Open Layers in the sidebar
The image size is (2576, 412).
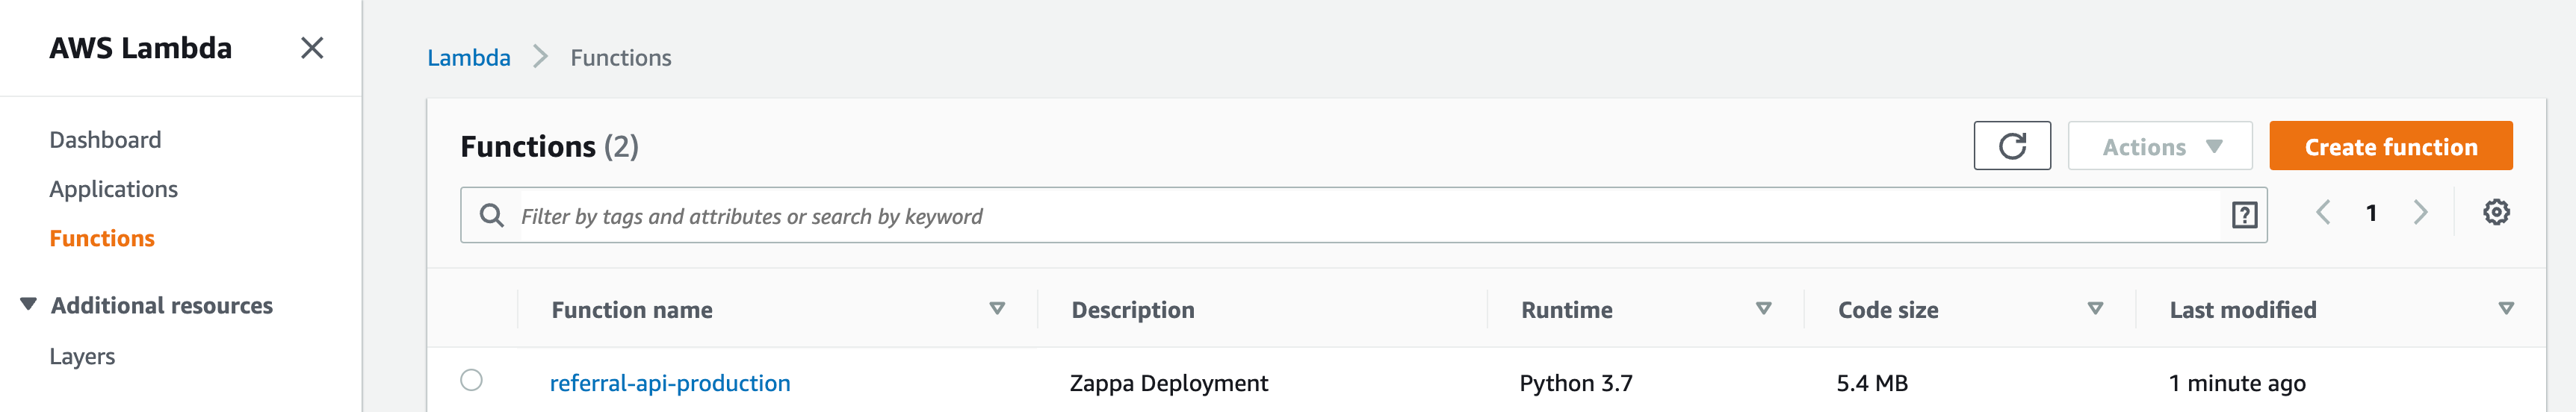(x=82, y=356)
